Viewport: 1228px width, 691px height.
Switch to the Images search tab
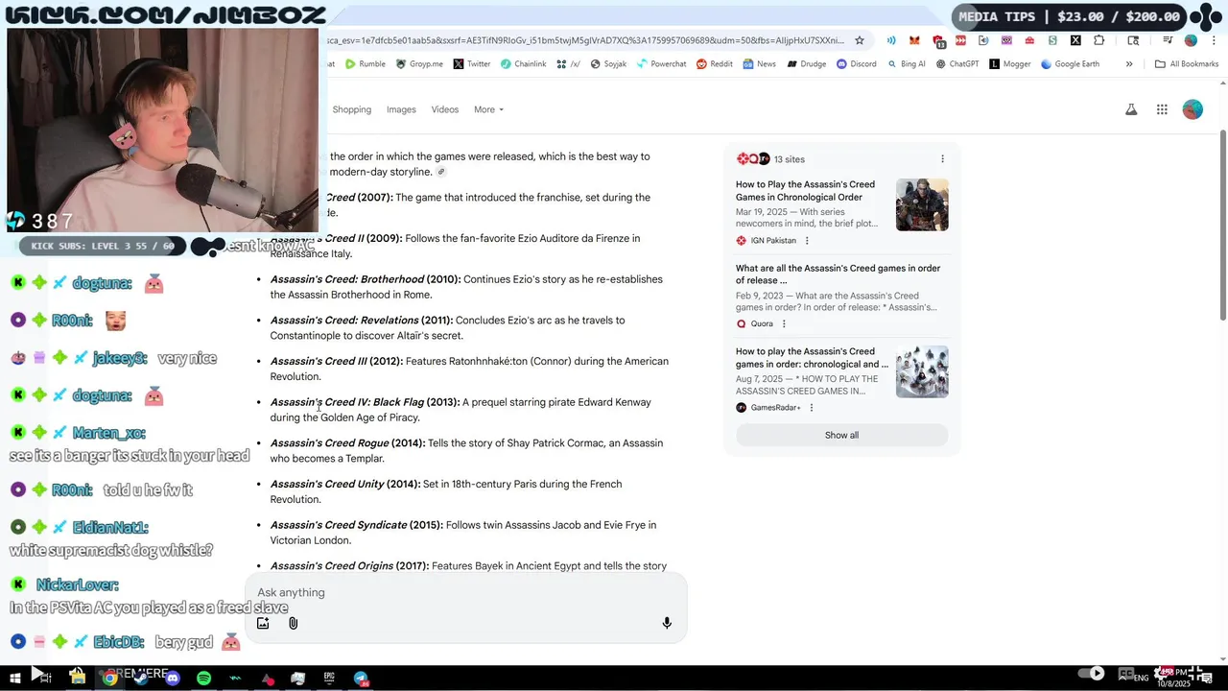pyautogui.click(x=401, y=109)
